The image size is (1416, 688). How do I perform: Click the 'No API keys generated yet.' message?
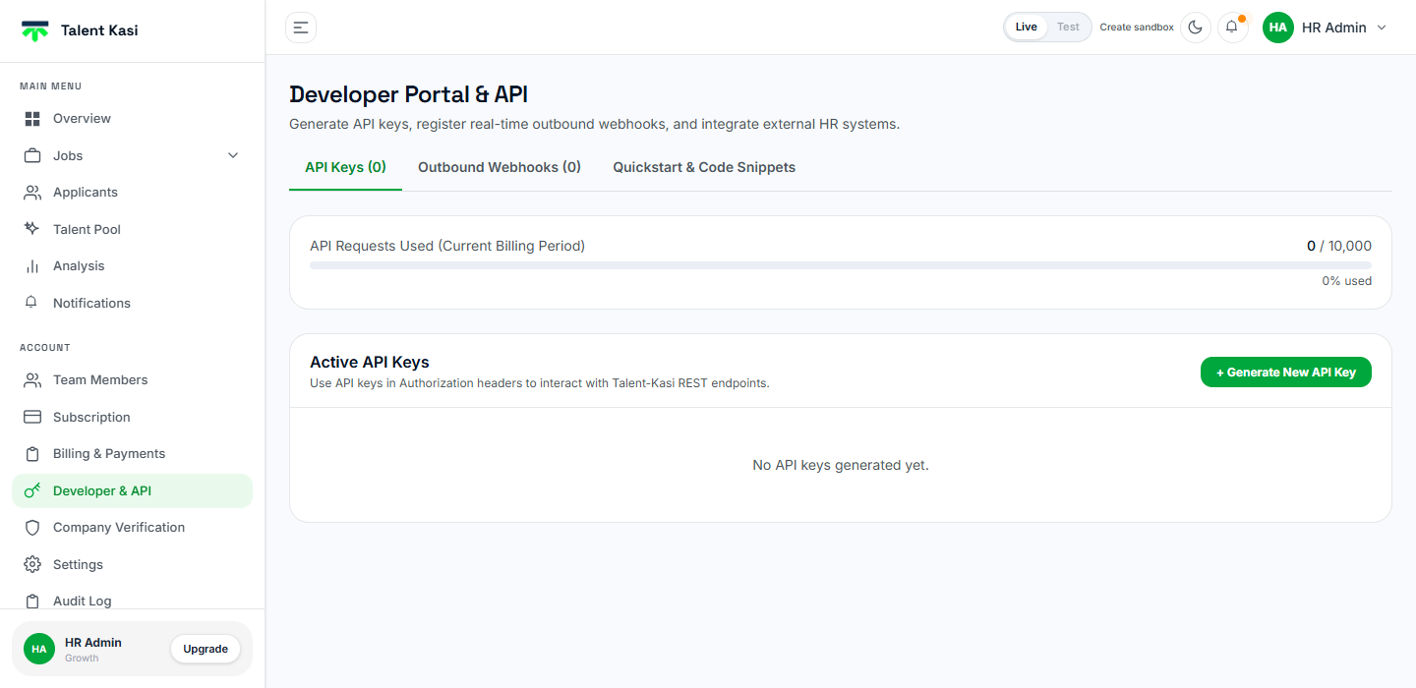[841, 465]
